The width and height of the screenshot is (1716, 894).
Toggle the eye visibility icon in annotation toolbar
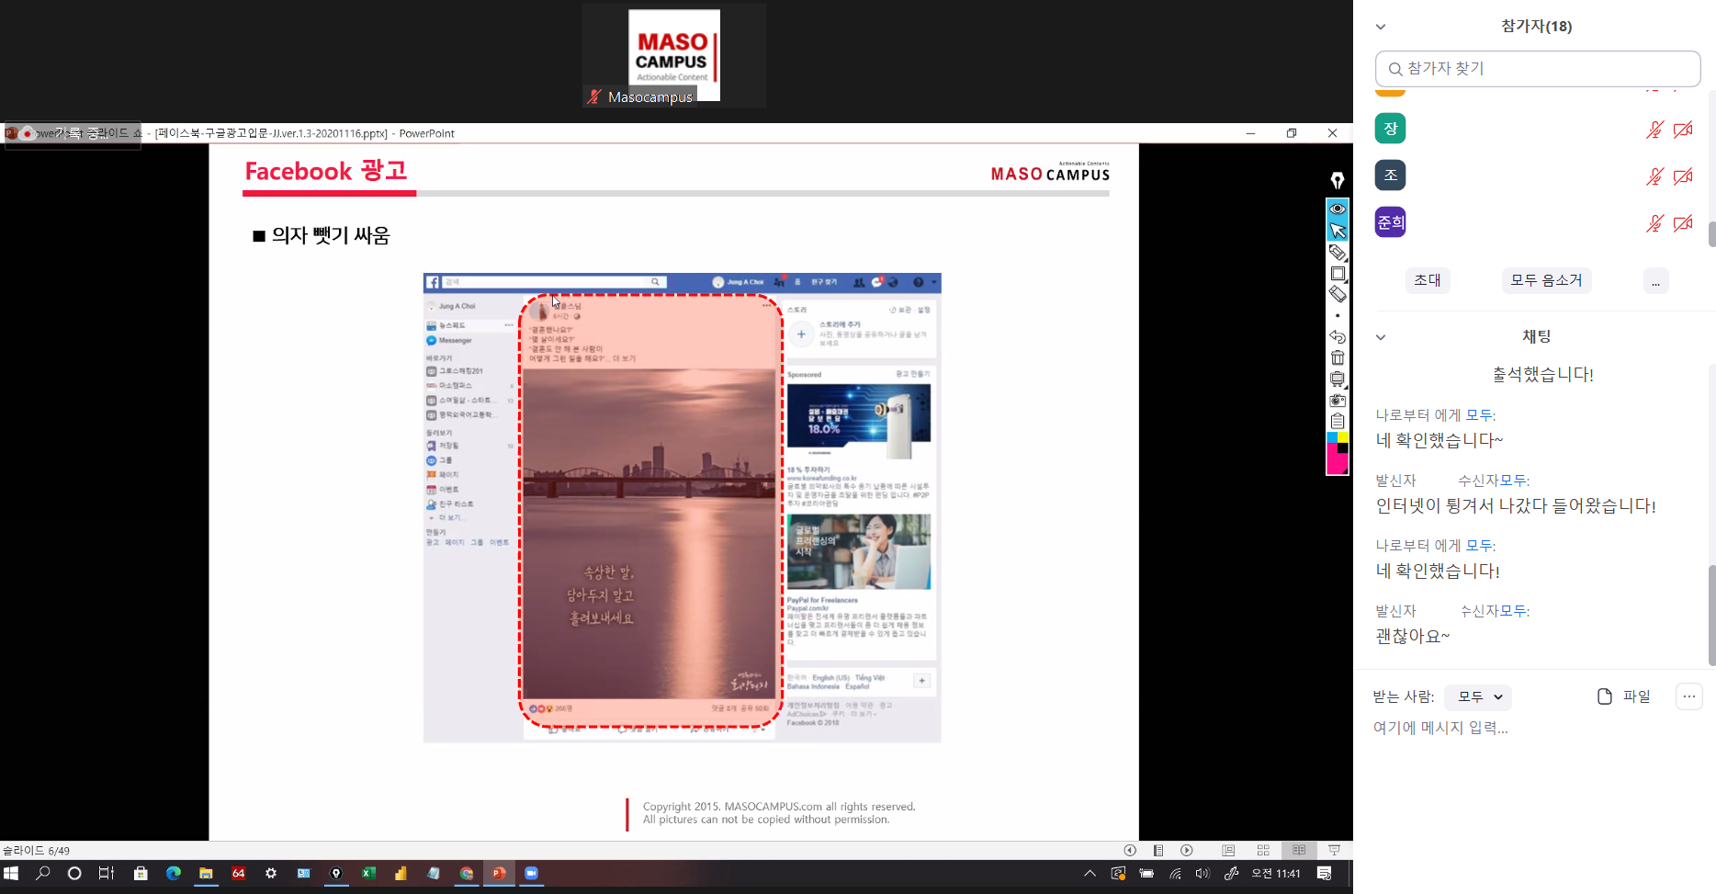1338,209
